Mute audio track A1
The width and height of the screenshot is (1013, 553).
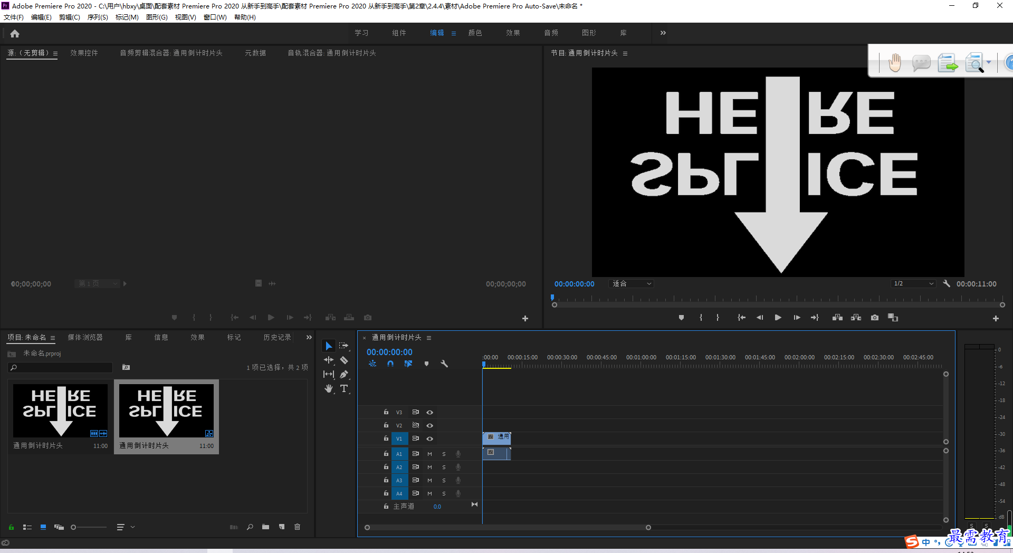(x=429, y=454)
